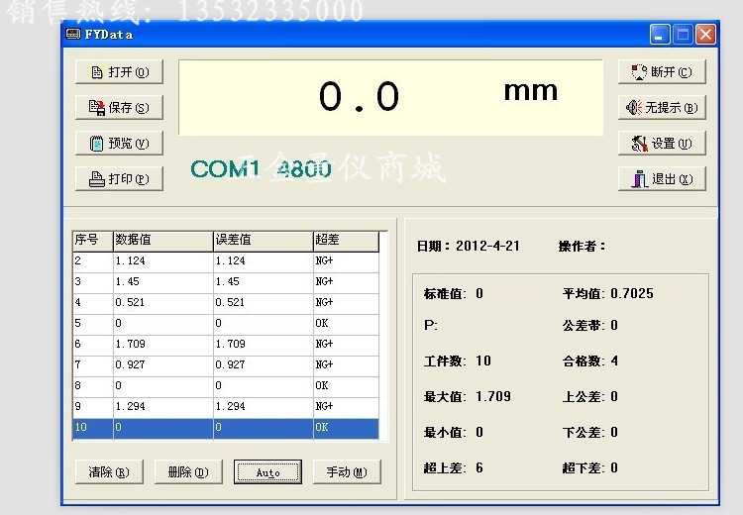This screenshot has width=743, height=515.
Task: Minimize the FYData window
Action: 660,35
